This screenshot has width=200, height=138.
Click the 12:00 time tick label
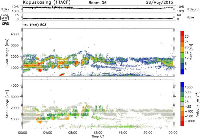(x=98, y=133)
